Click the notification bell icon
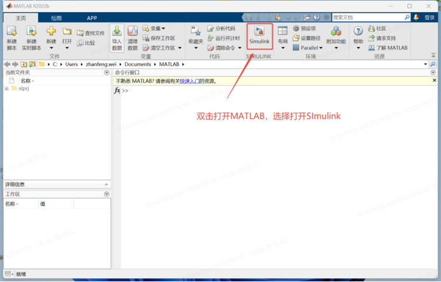 (416, 17)
